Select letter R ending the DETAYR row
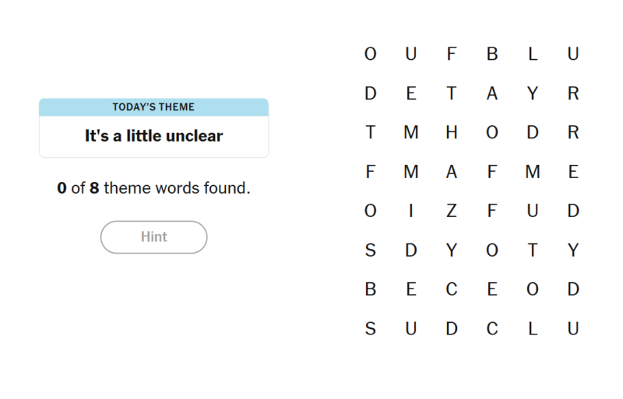 (573, 94)
